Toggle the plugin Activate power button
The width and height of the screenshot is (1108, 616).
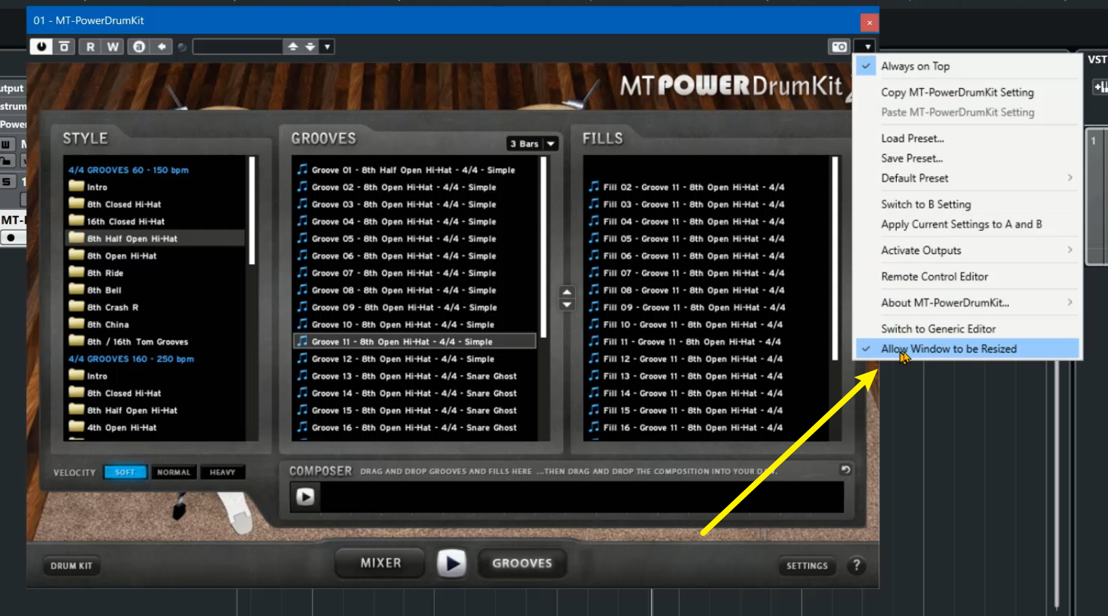click(x=42, y=46)
